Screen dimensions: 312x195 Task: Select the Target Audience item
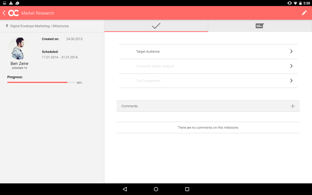[x=208, y=51]
